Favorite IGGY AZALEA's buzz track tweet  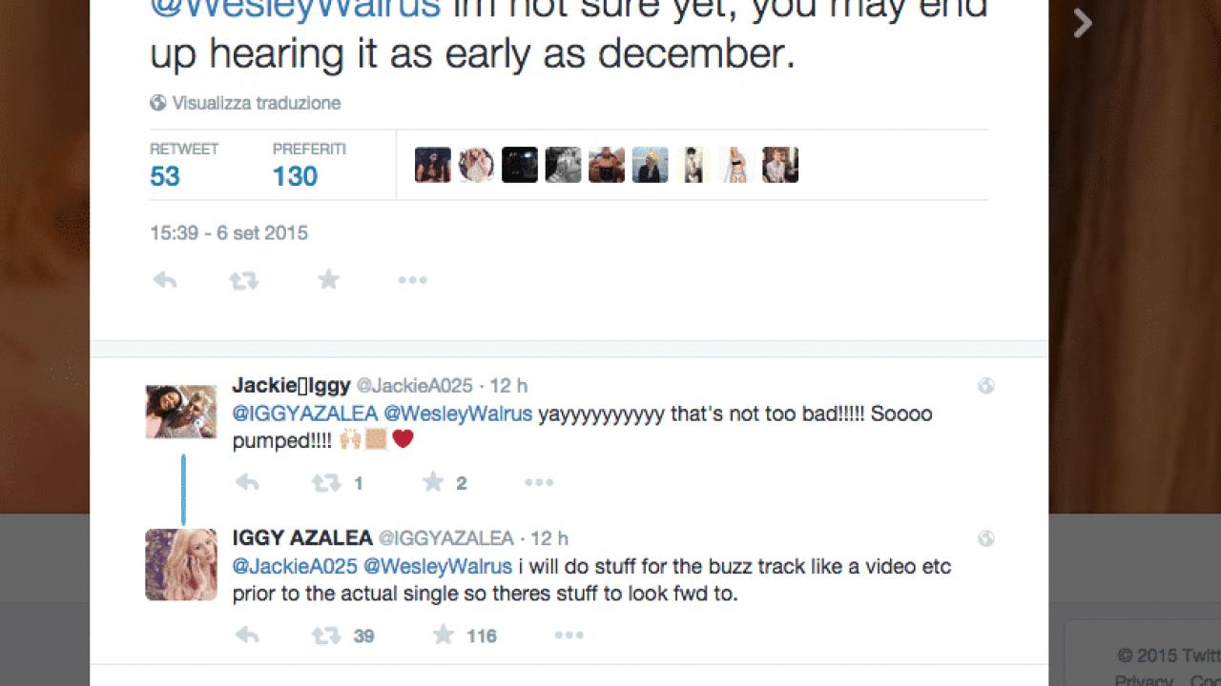coord(444,636)
